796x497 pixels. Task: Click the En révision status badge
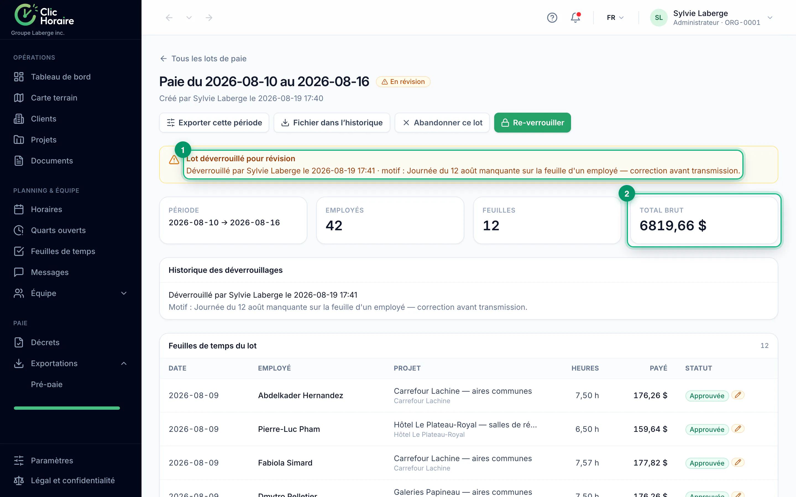coord(403,81)
